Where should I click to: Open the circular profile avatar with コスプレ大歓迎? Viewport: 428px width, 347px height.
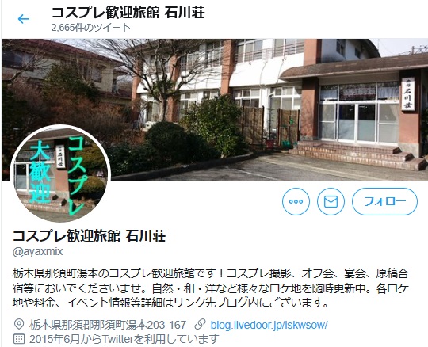(60, 173)
